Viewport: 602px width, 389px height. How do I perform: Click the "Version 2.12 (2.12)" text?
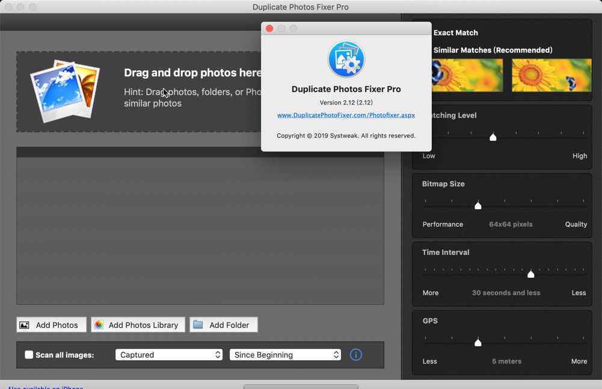click(346, 103)
